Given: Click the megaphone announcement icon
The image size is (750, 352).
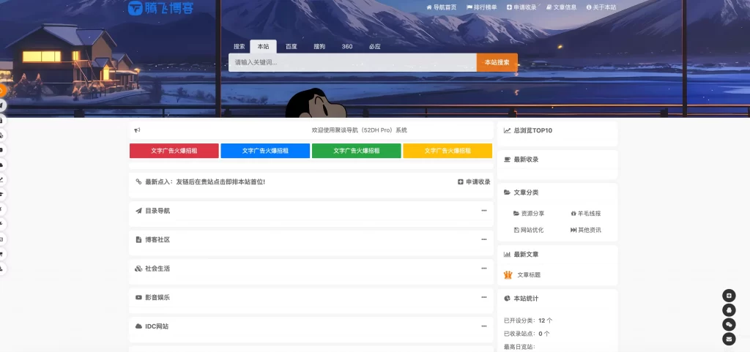Looking at the screenshot, I should pyautogui.click(x=137, y=130).
